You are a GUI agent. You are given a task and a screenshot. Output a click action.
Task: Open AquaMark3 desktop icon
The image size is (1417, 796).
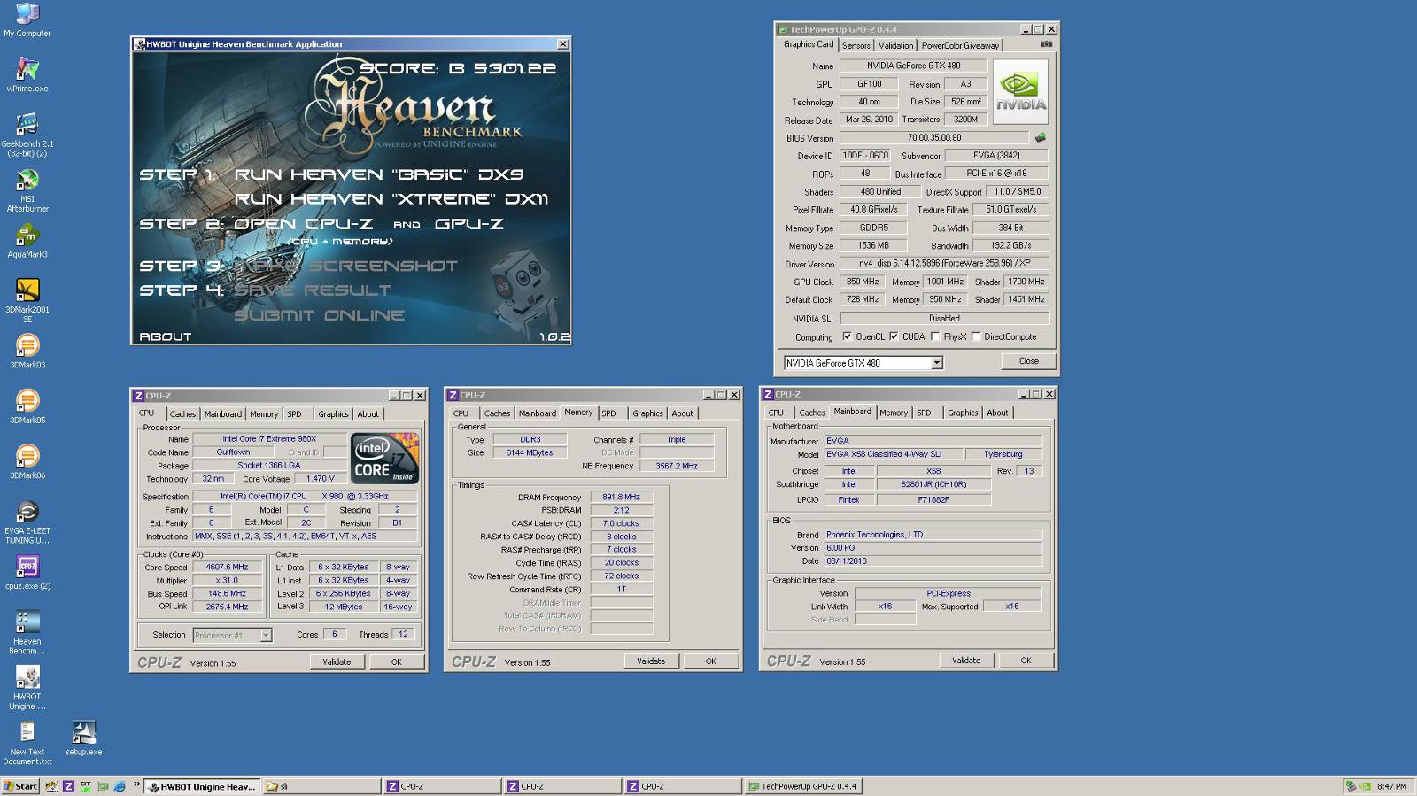point(27,241)
